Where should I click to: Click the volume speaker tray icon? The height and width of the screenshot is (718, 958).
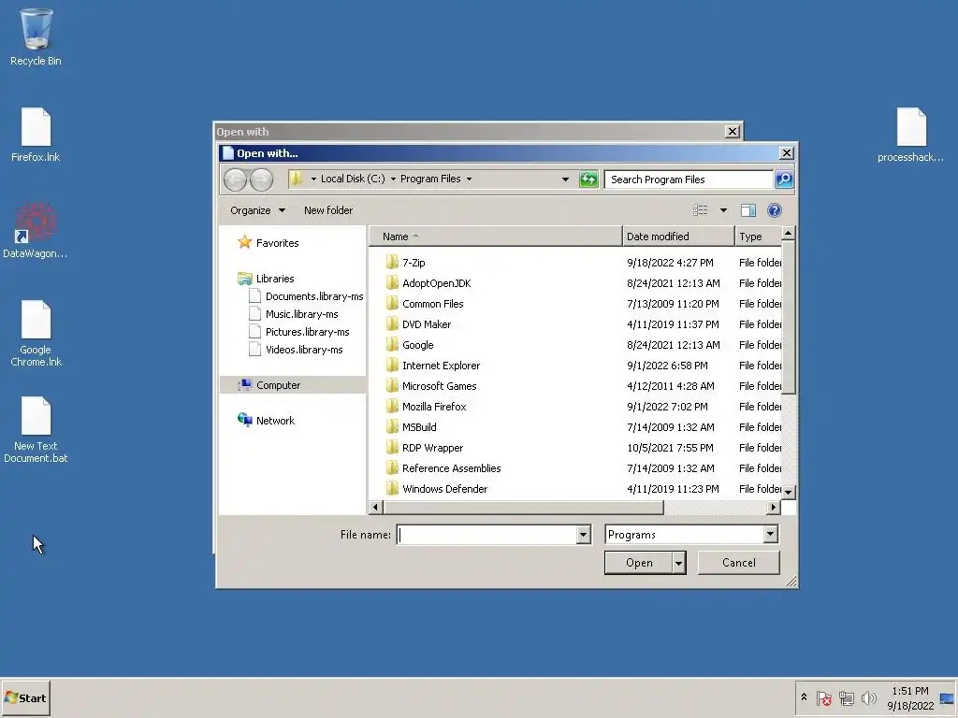[x=868, y=697]
